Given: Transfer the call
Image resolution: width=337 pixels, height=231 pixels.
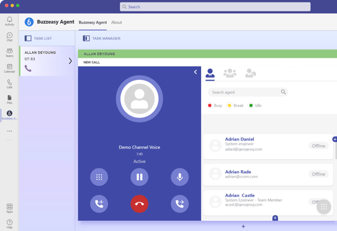Looking at the screenshot, I should click(x=180, y=204).
